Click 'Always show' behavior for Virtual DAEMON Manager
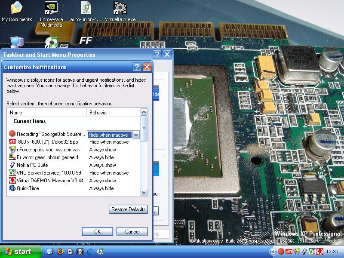344x258 pixels. (102, 181)
